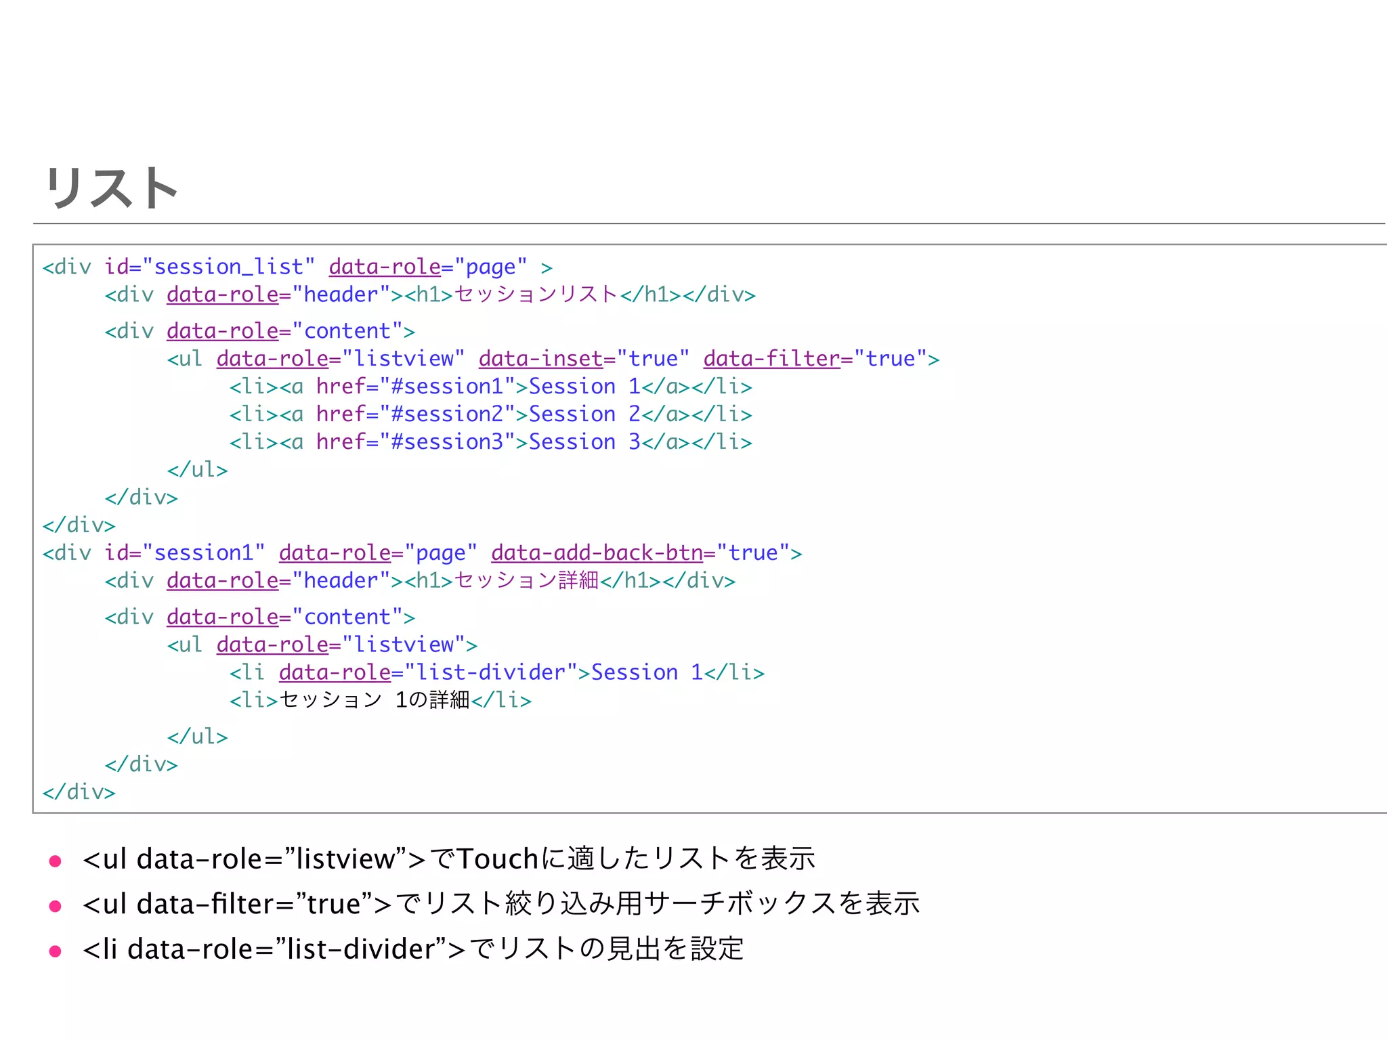Click the line with data-add-back-btn="true"
The height and width of the screenshot is (1040, 1387).
tap(422, 553)
